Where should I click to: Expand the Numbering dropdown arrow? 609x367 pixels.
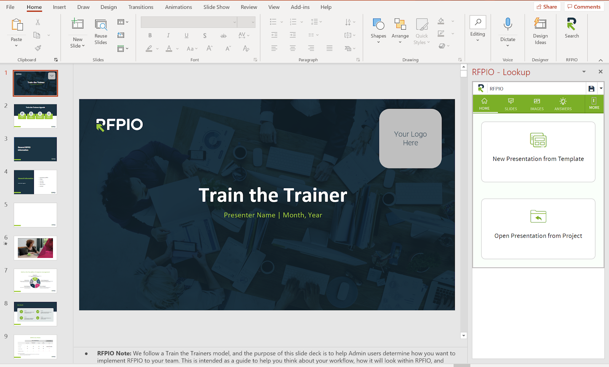tap(301, 22)
